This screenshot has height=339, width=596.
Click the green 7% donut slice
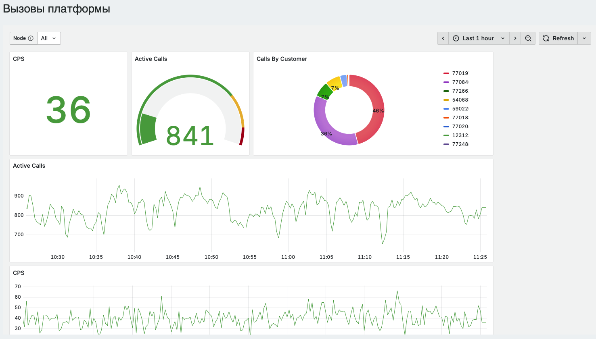pos(324,92)
